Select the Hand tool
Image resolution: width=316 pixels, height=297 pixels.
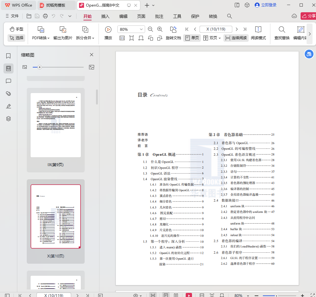tap(16, 29)
